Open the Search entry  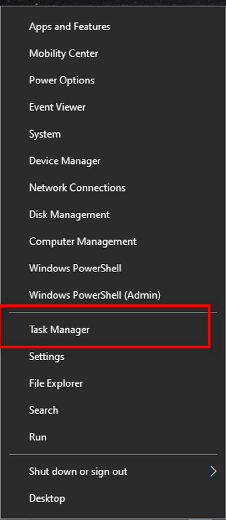[x=44, y=410]
